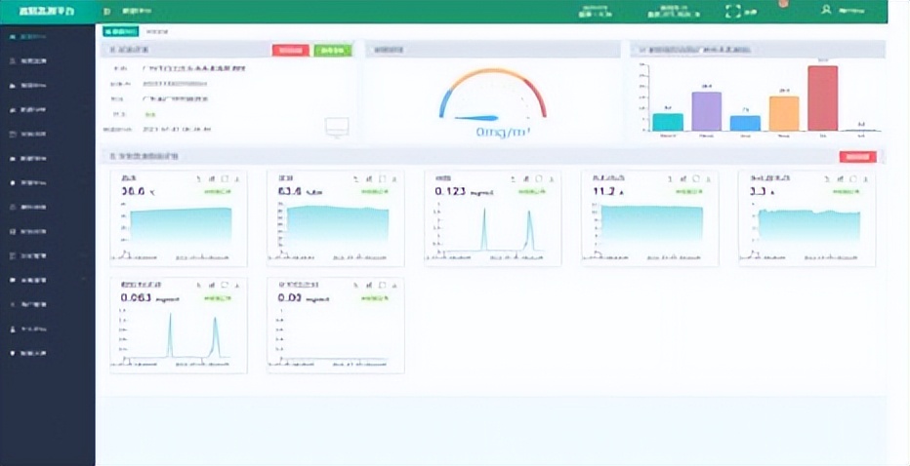Click the red button in the sensor section header
This screenshot has width=910, height=466.
click(857, 157)
